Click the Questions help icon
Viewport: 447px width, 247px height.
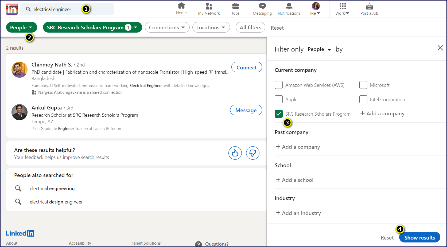pos(199,244)
